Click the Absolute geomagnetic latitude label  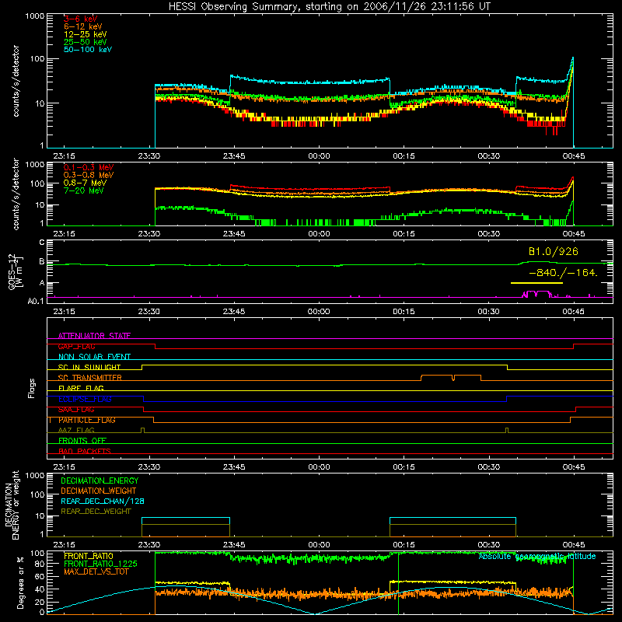pos(537,556)
